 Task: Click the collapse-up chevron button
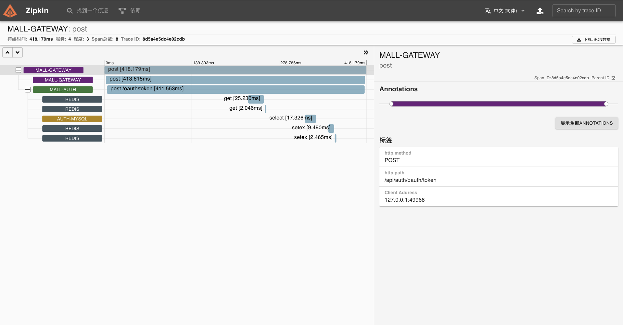7,52
